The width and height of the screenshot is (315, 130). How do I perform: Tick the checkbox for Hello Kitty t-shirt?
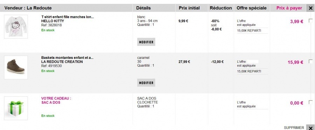tap(310, 21)
